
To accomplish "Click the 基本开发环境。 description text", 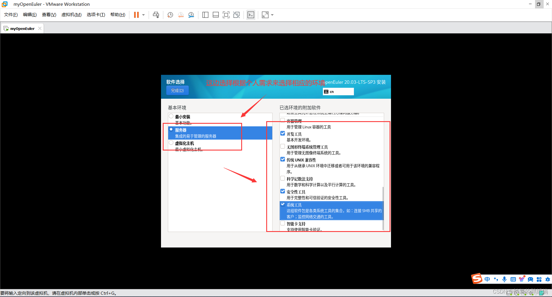I will [x=299, y=140].
